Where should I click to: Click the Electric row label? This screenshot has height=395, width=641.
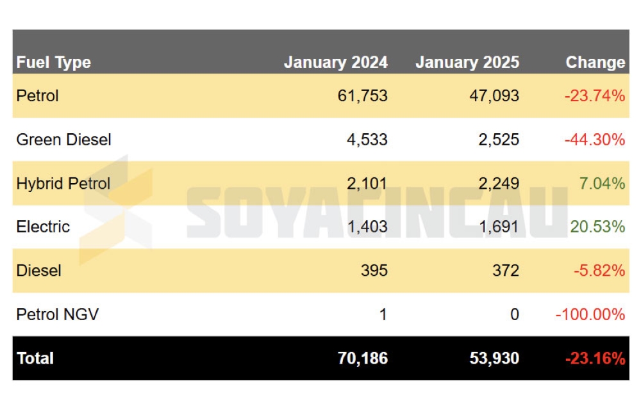(x=43, y=227)
